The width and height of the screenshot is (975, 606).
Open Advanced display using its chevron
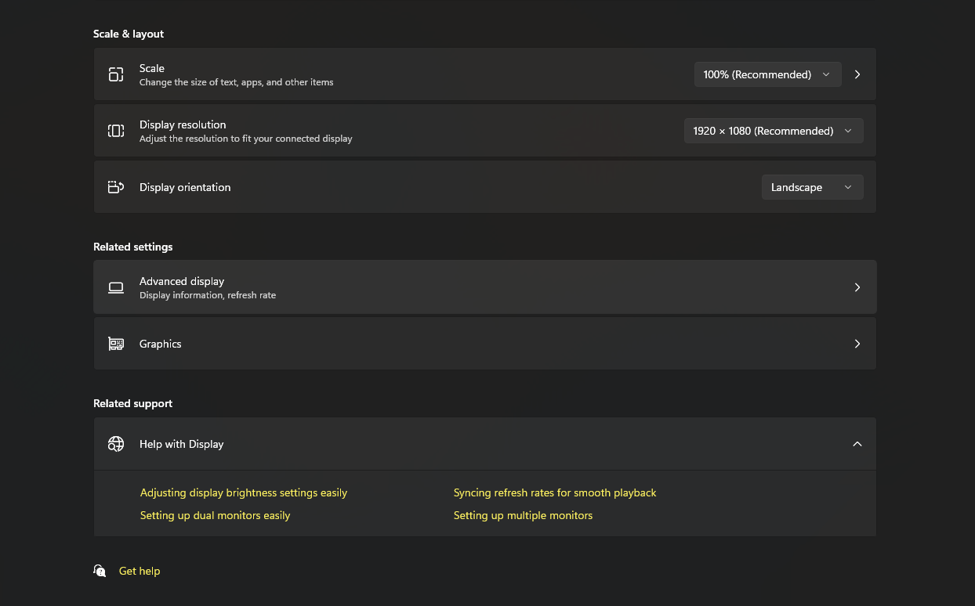857,287
